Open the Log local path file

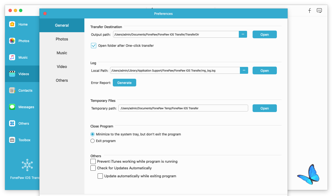tap(264, 70)
